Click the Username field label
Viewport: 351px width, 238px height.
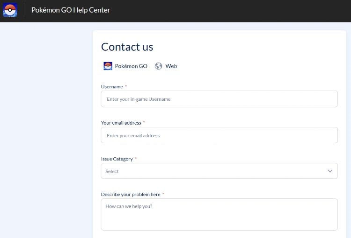click(x=112, y=87)
